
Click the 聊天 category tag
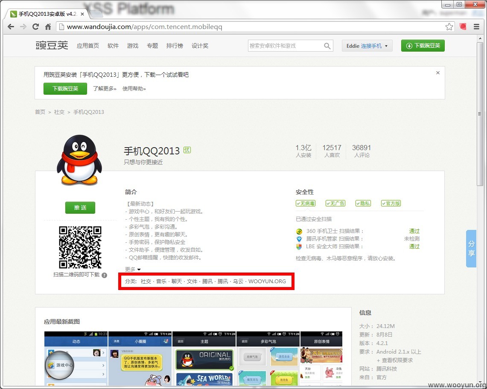tap(177, 281)
